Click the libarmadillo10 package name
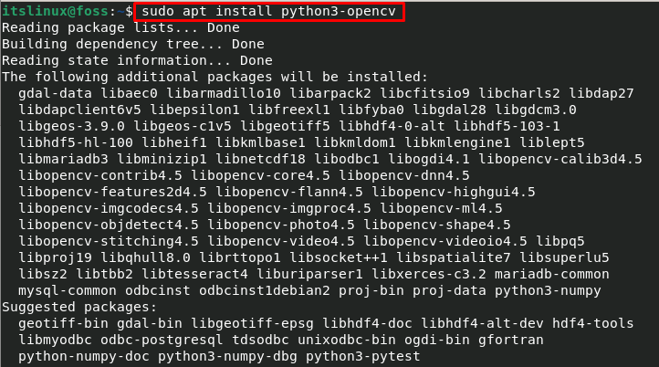 [x=224, y=94]
